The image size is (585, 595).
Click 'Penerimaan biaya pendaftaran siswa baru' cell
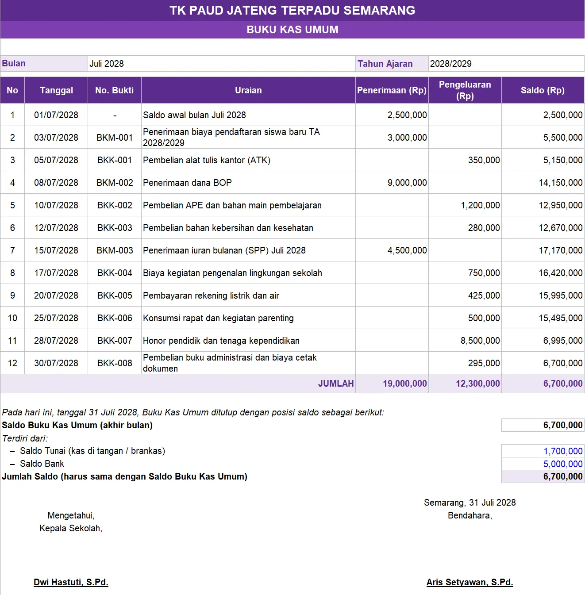click(x=248, y=138)
